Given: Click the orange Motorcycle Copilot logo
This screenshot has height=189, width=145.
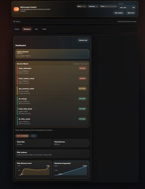Looking at the screenshot, I should point(16,9).
